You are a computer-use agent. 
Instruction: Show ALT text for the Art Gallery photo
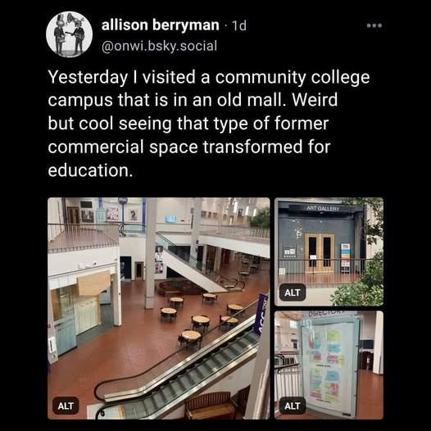[293, 293]
